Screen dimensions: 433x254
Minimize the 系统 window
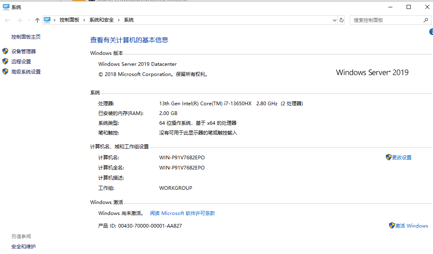[x=390, y=7]
